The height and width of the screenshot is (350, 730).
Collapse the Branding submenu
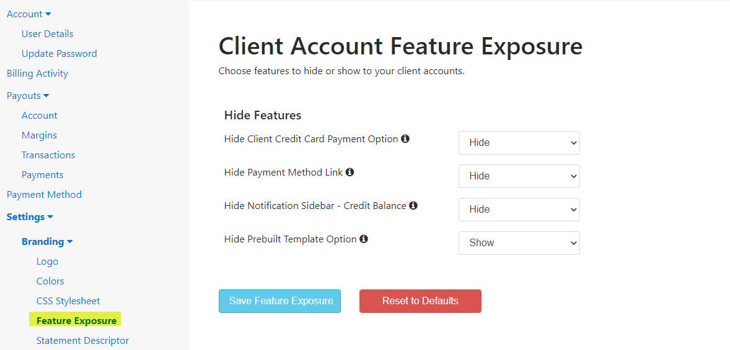[x=47, y=242]
